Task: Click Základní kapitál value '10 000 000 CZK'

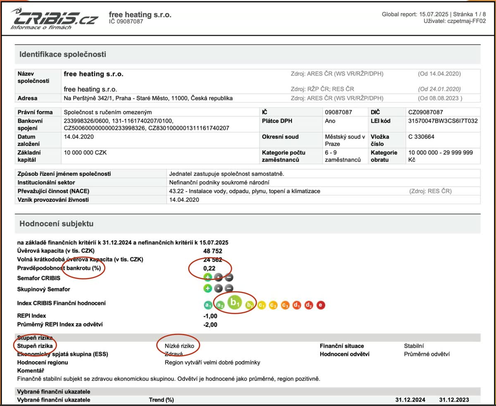Action: tap(86, 153)
